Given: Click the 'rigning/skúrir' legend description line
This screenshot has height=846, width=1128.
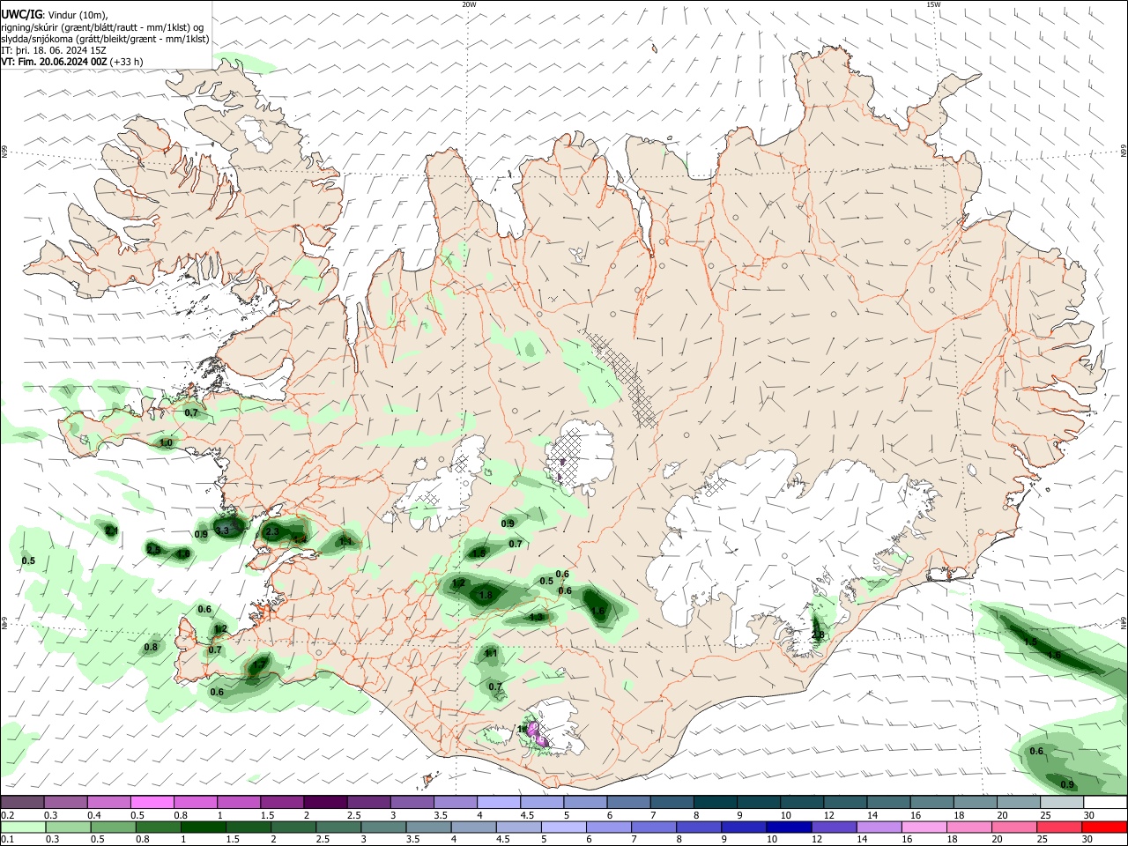Looking at the screenshot, I should 102,27.
